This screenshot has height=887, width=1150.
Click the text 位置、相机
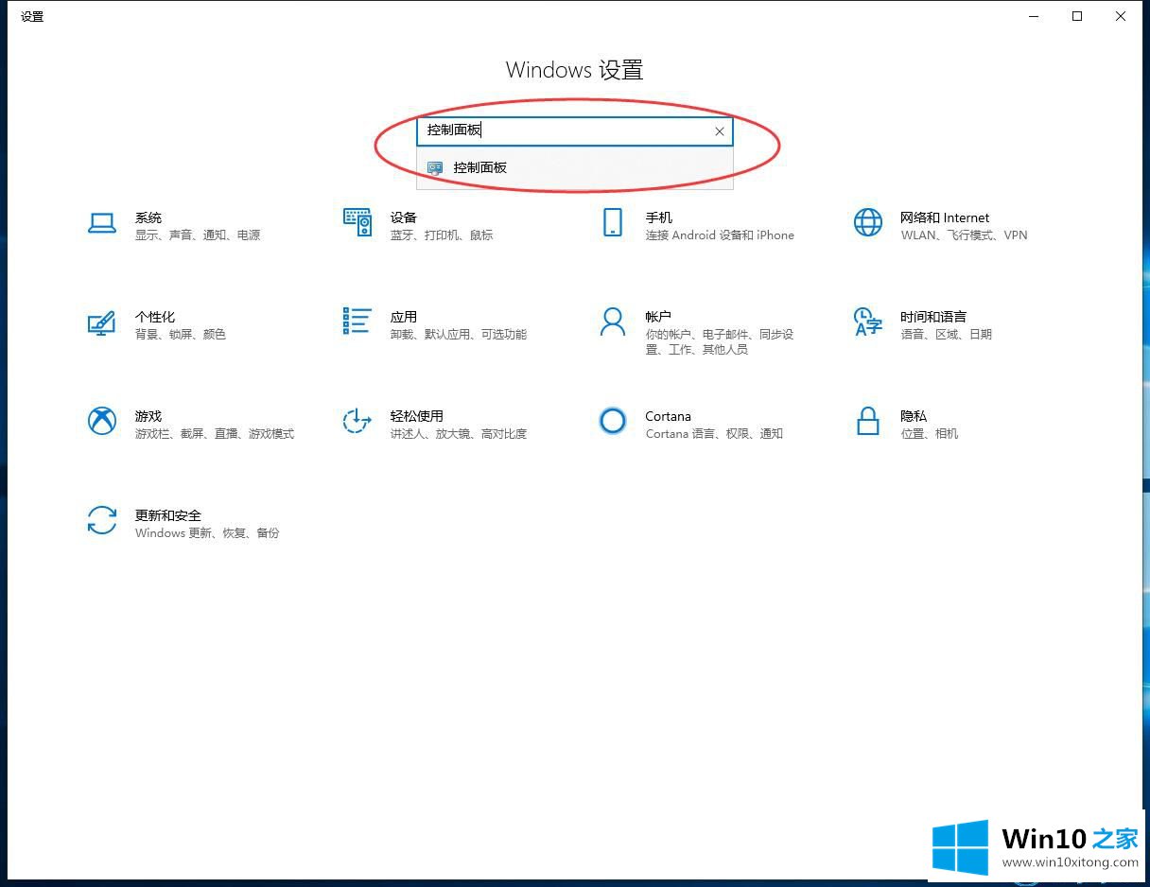click(x=930, y=434)
